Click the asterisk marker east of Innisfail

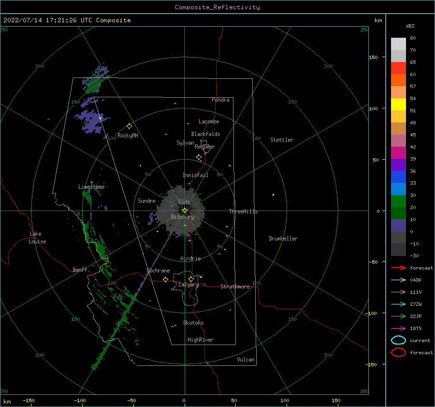coord(230,166)
